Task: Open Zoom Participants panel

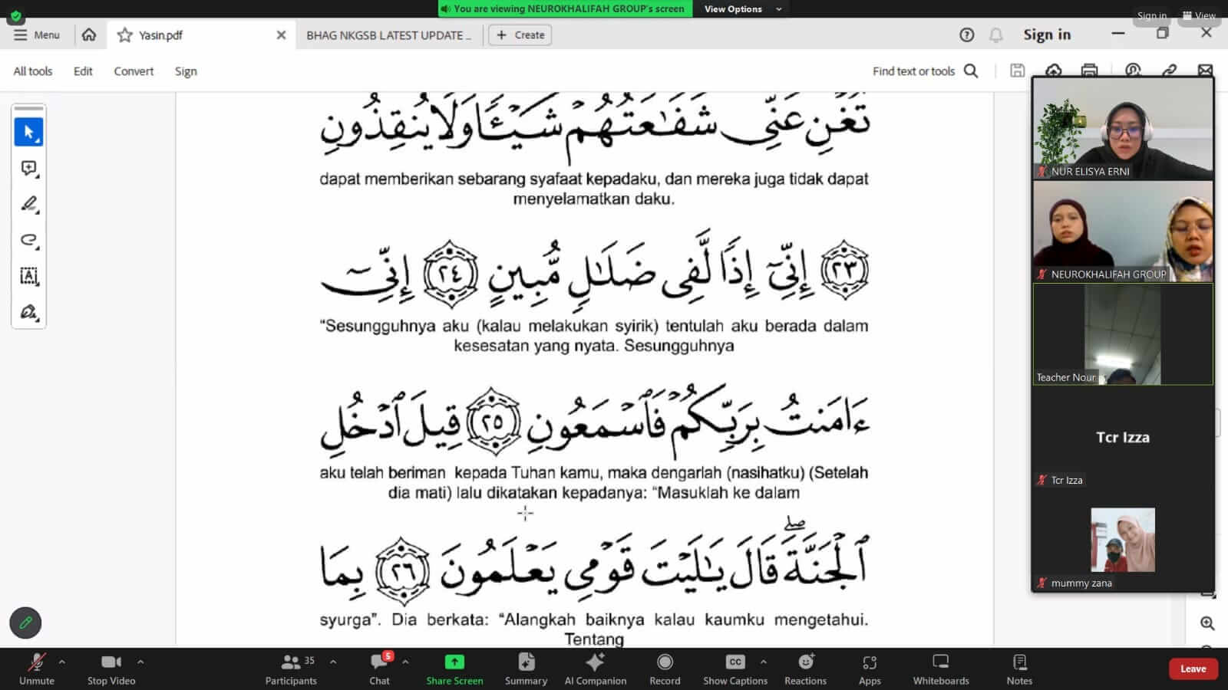Action: coord(291,669)
